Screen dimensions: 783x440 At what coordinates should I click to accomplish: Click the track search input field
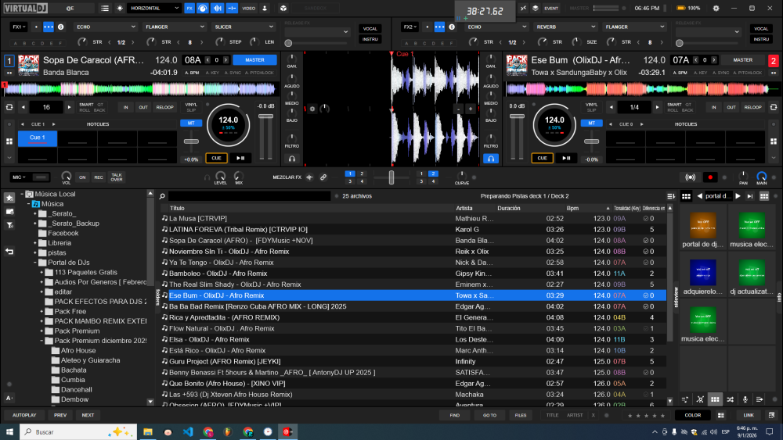[x=251, y=196]
